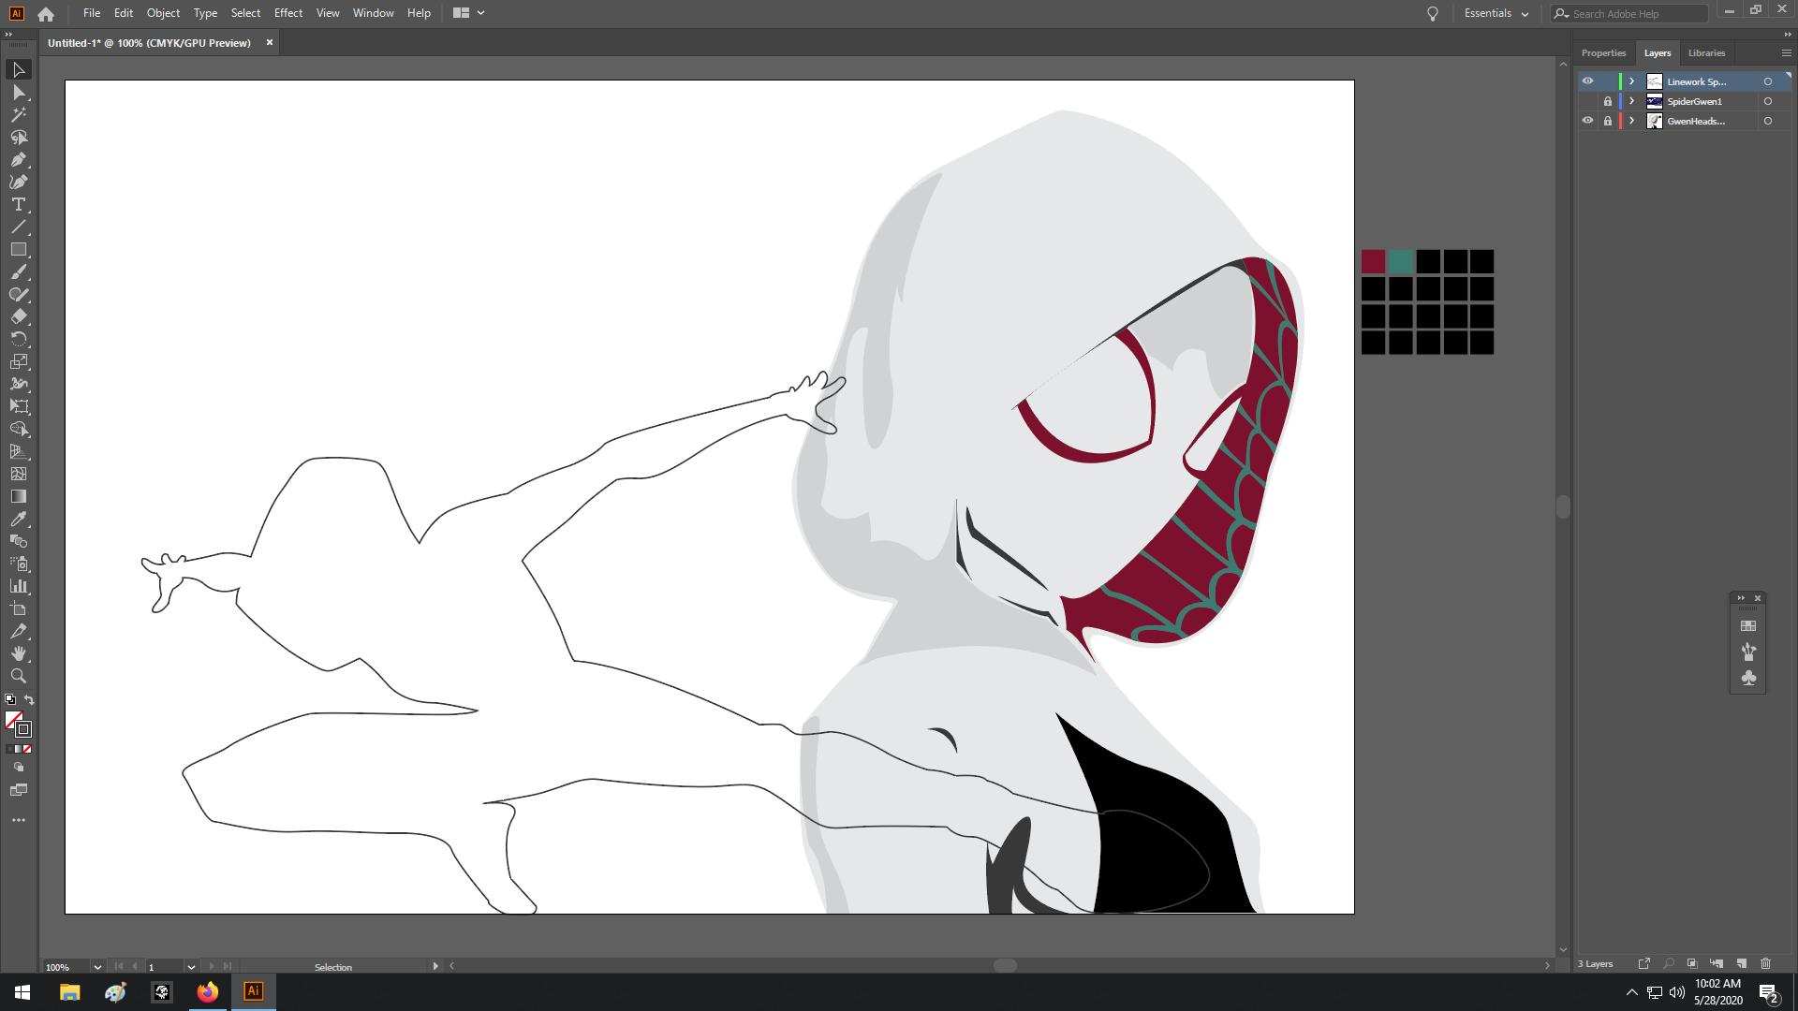Toggle lock on Linework Sp... layer
The width and height of the screenshot is (1798, 1011).
(x=1608, y=81)
